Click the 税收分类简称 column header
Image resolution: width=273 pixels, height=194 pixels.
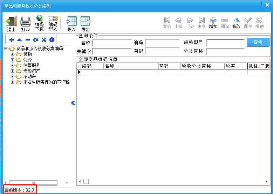(203, 66)
